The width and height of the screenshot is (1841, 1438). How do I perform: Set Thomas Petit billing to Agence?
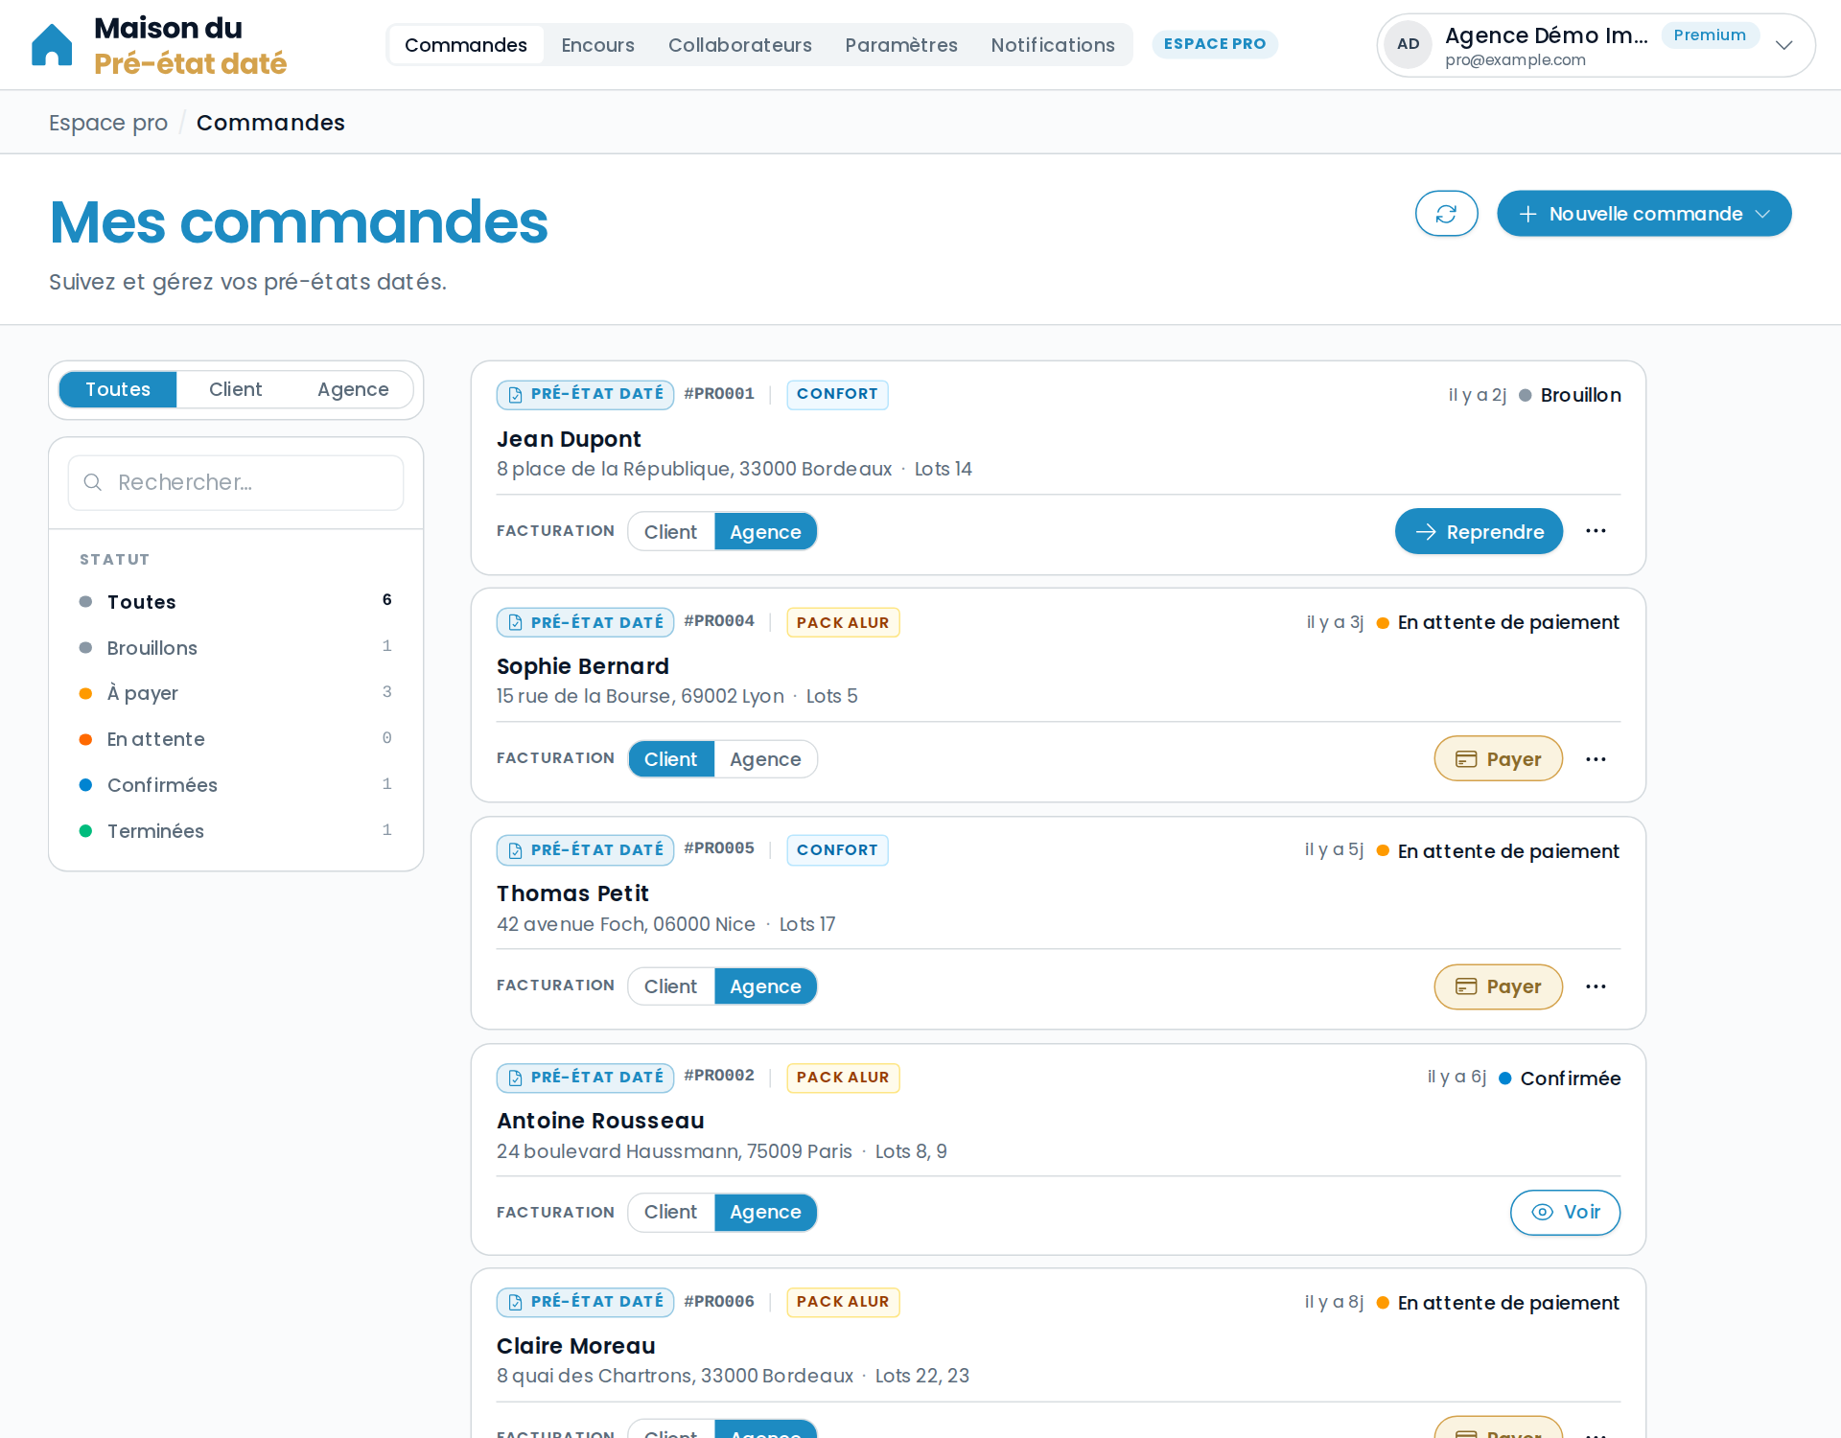(x=765, y=986)
